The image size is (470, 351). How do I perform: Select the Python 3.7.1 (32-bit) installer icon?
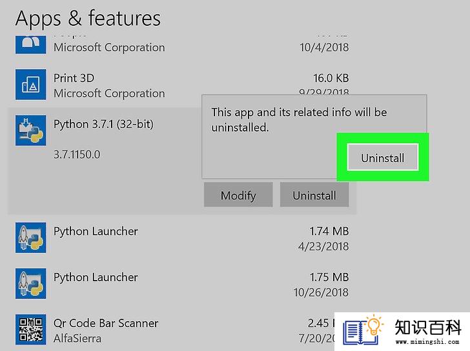click(x=30, y=130)
